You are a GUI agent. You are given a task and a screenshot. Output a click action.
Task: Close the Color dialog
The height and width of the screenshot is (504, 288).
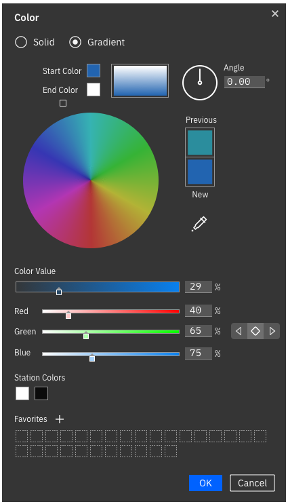pos(275,14)
